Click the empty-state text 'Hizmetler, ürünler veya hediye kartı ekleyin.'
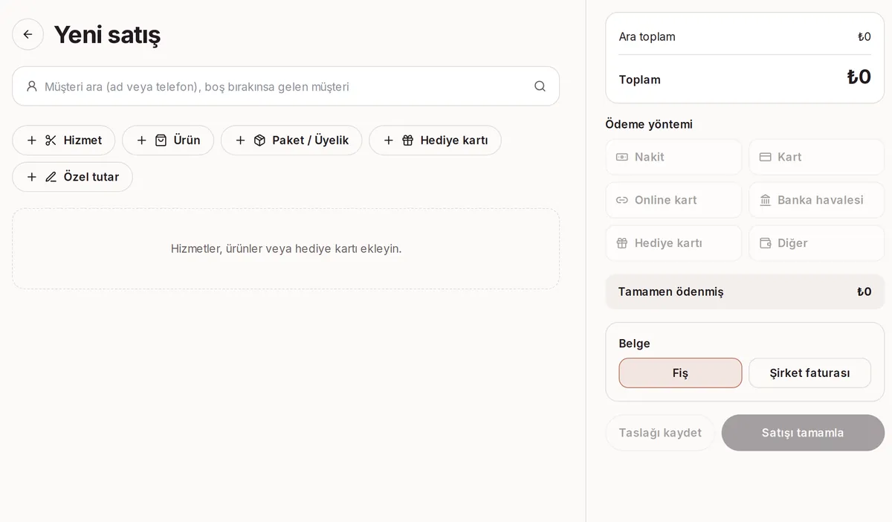892x522 pixels. [286, 248]
